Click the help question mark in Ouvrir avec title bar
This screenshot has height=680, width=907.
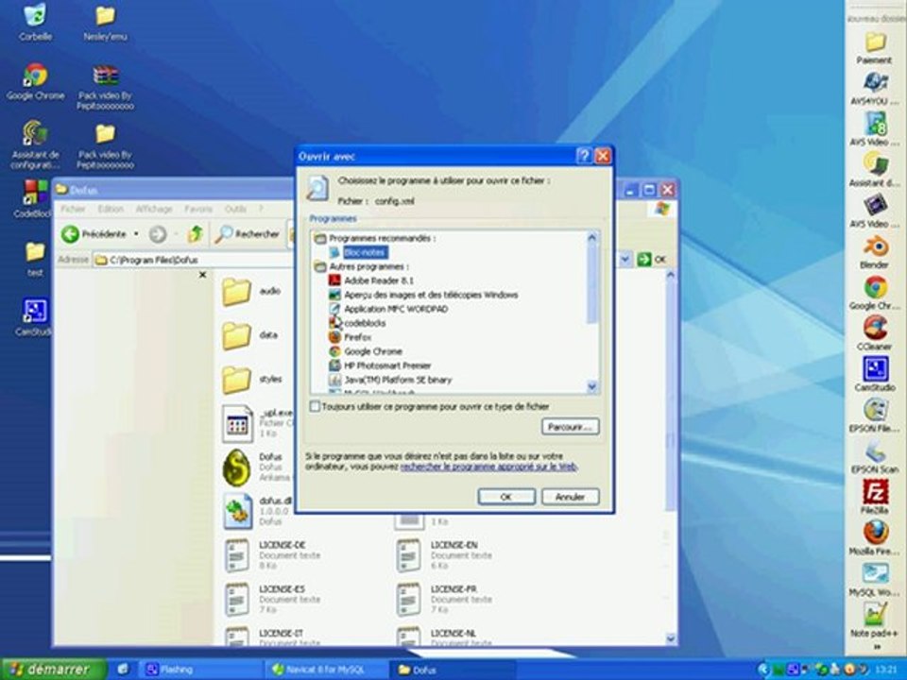pyautogui.click(x=584, y=156)
